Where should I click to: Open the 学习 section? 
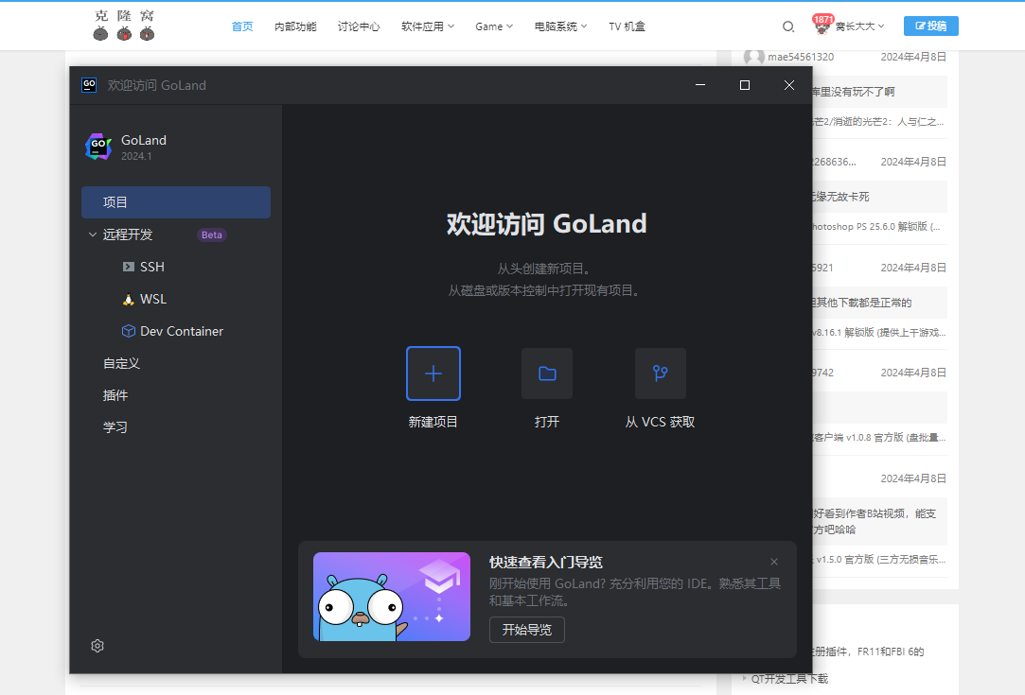click(x=115, y=427)
